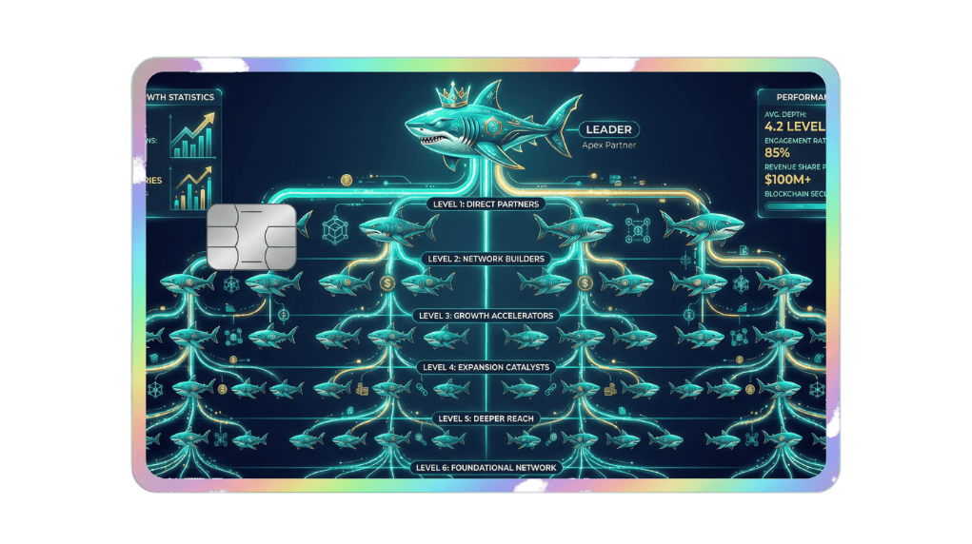Click the gold stacked boxes icon right of center, Level 4
Viewport: 972px width, 544px height.
coord(610,389)
